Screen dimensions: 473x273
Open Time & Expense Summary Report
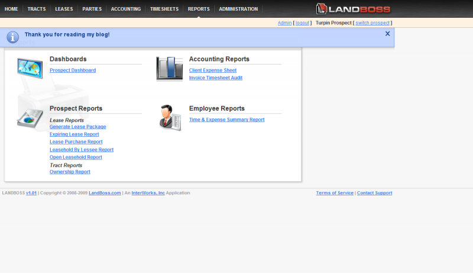(227, 120)
